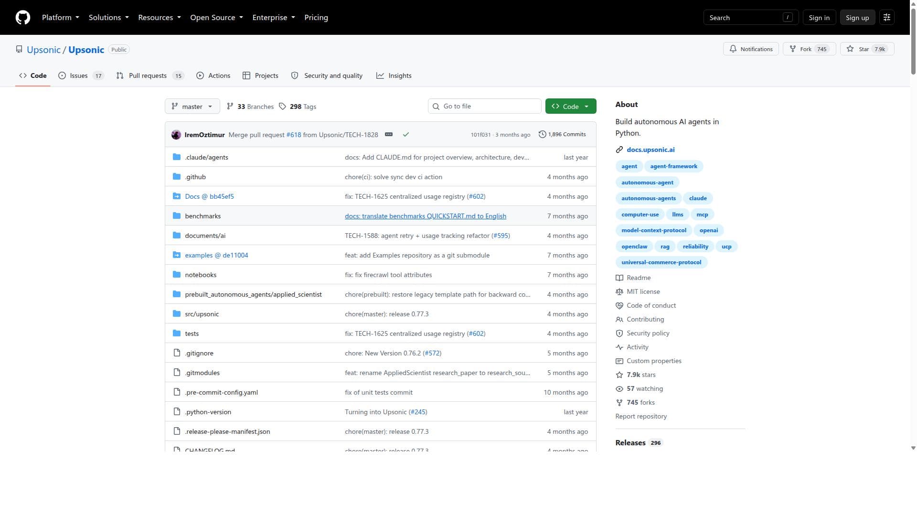Open the appearance settings icon in header
Viewport: 917px width, 516px height.
(x=887, y=18)
